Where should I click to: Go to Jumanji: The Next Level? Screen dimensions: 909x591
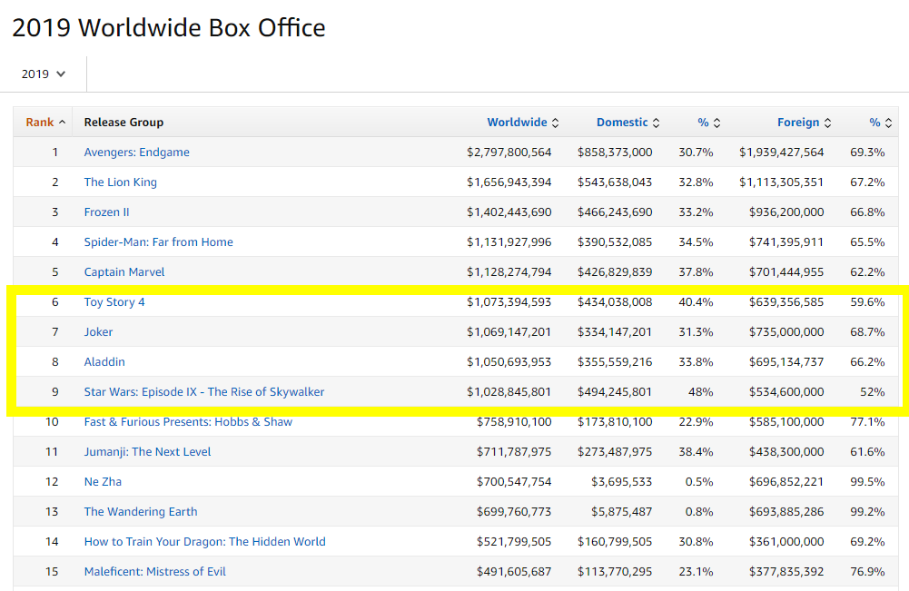(x=147, y=452)
